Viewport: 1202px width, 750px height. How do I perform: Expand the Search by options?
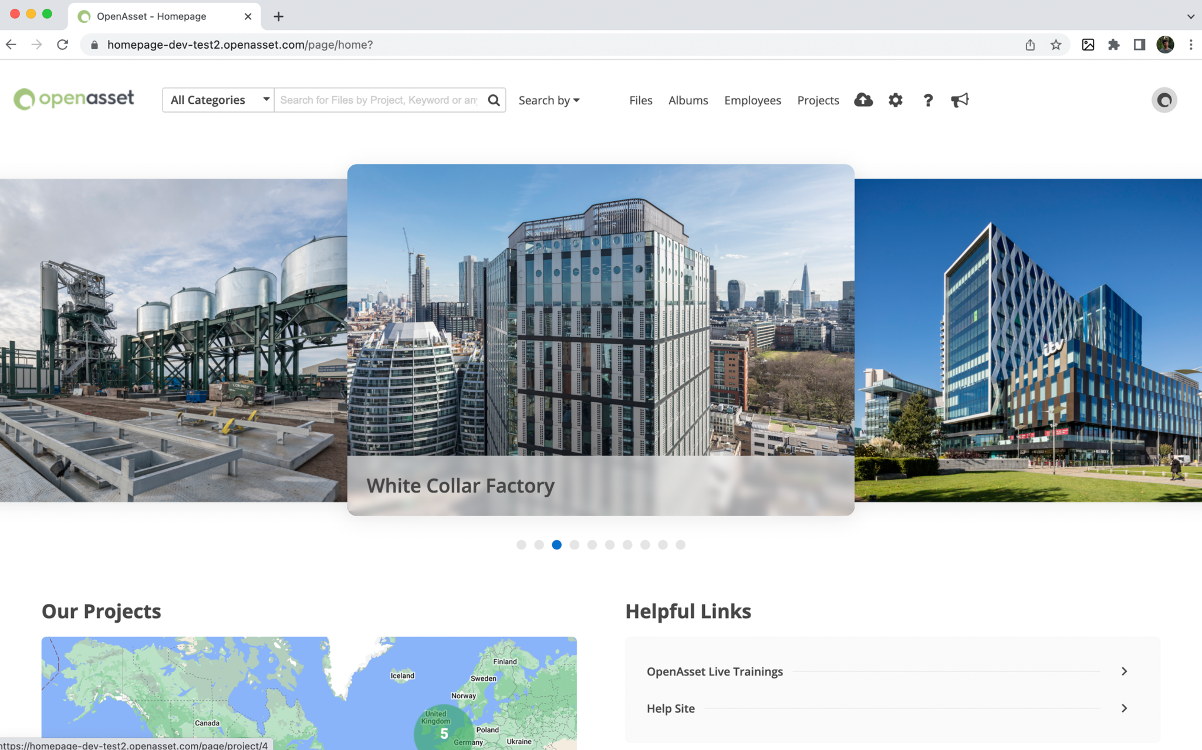[548, 100]
